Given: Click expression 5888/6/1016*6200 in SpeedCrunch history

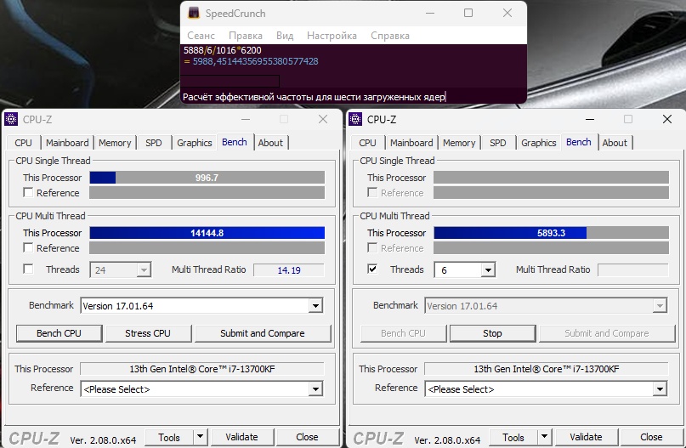Looking at the screenshot, I should [222, 50].
